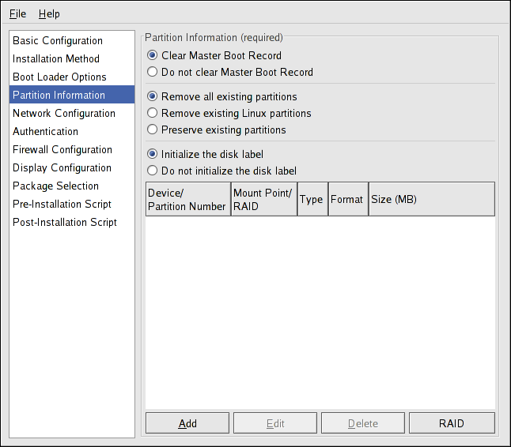Open Boot Loader Options section

click(x=59, y=77)
